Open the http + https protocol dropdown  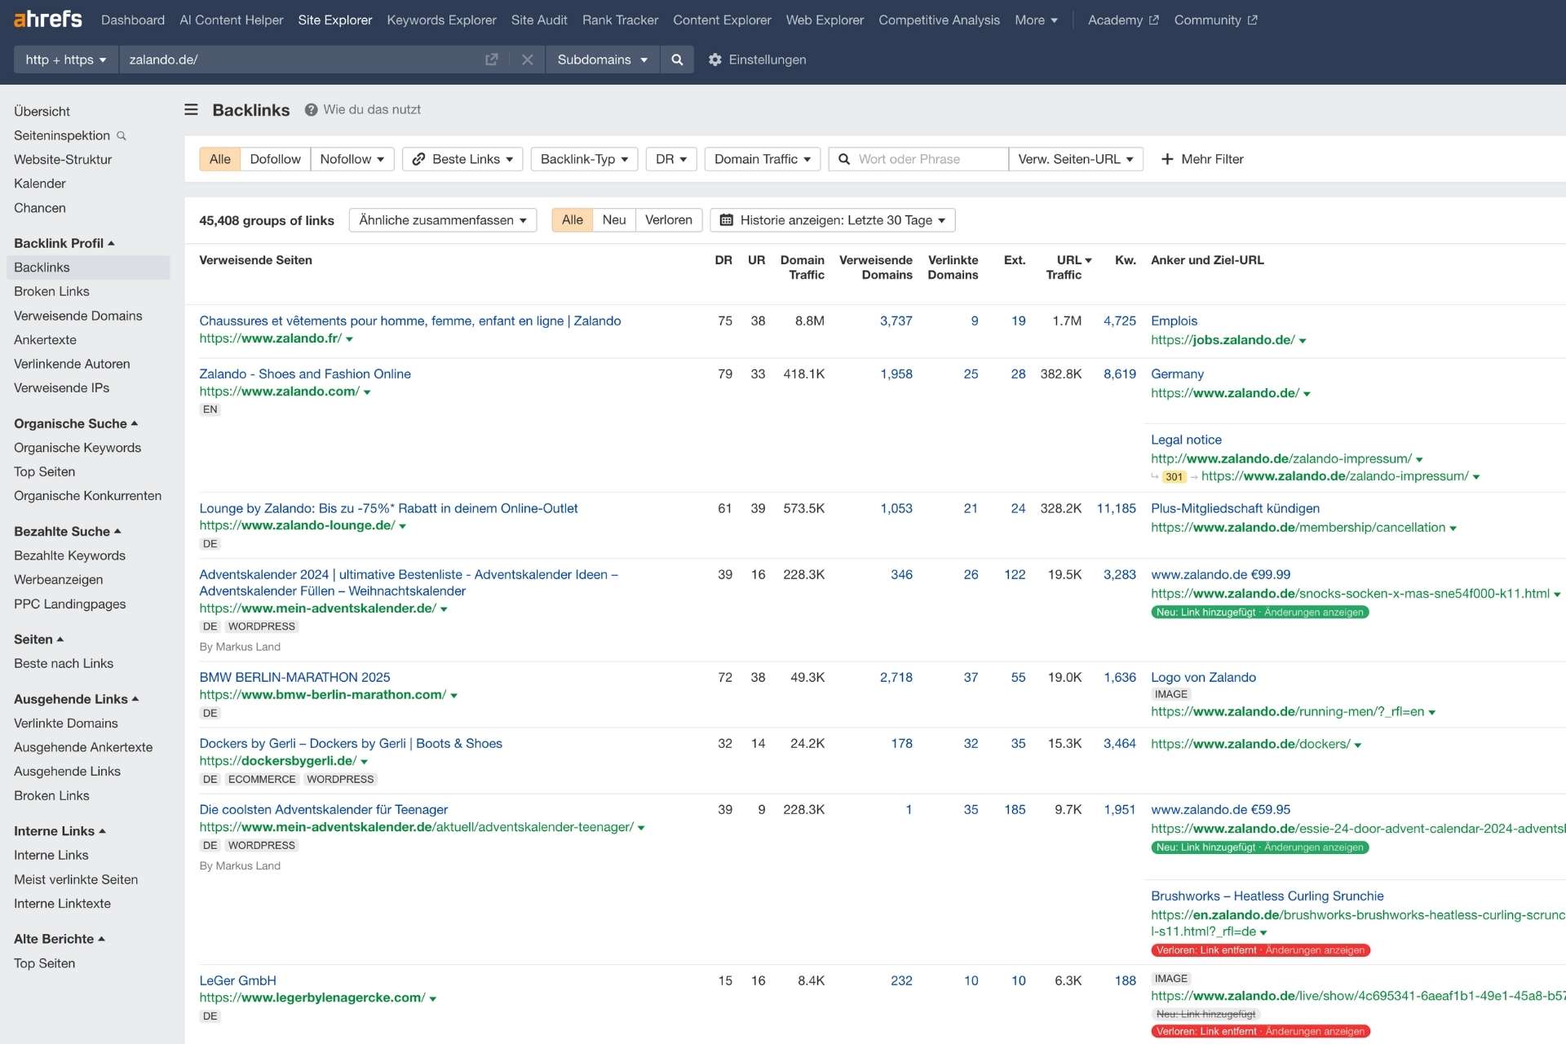(66, 60)
